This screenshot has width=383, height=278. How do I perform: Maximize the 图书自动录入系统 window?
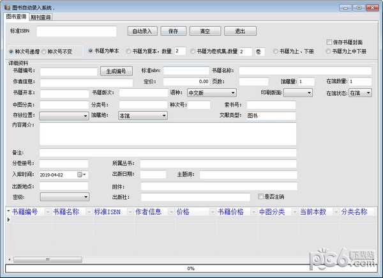[359, 8]
